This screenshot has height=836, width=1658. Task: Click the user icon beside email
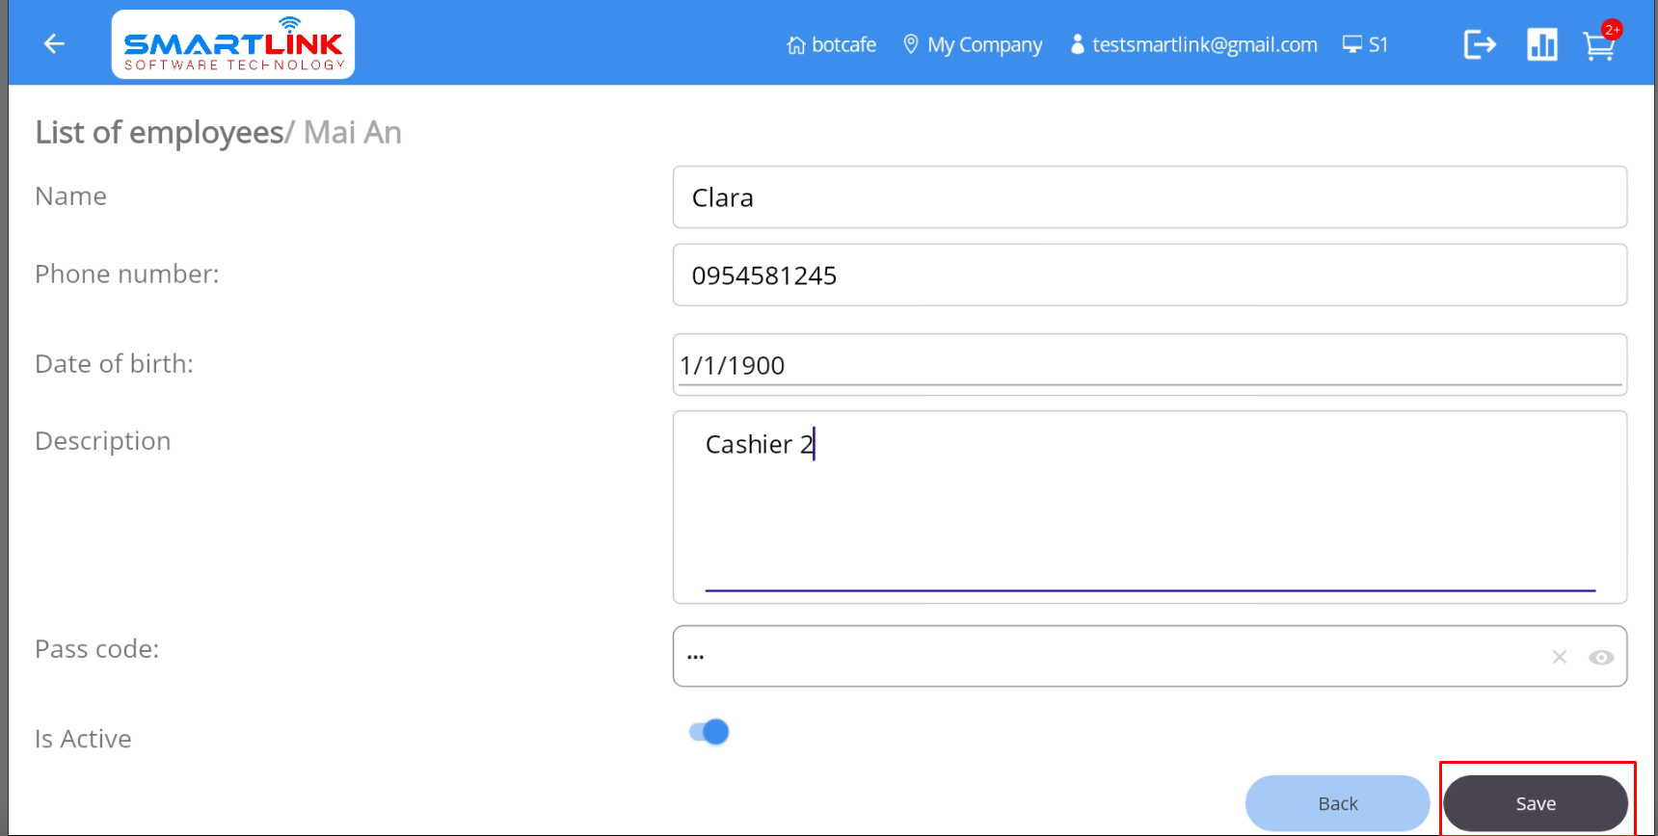(1078, 44)
